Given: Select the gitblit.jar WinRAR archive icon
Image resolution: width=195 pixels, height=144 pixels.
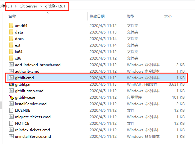Looking at the screenshot, I should [11, 84].
